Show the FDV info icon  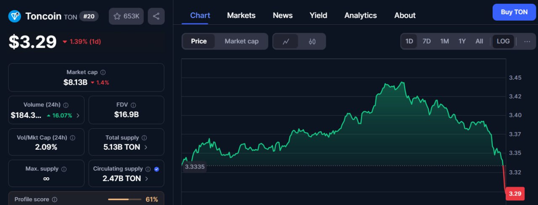click(133, 105)
